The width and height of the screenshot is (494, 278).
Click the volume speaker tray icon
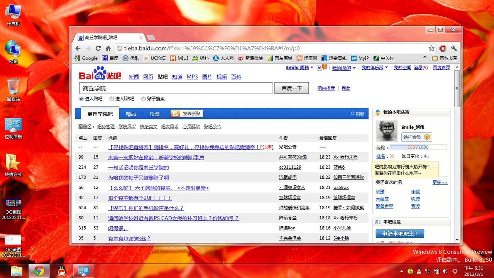(444, 271)
